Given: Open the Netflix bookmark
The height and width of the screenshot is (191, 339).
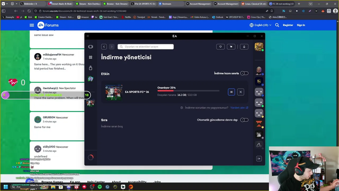Looking at the screenshot, I should pos(126,17).
